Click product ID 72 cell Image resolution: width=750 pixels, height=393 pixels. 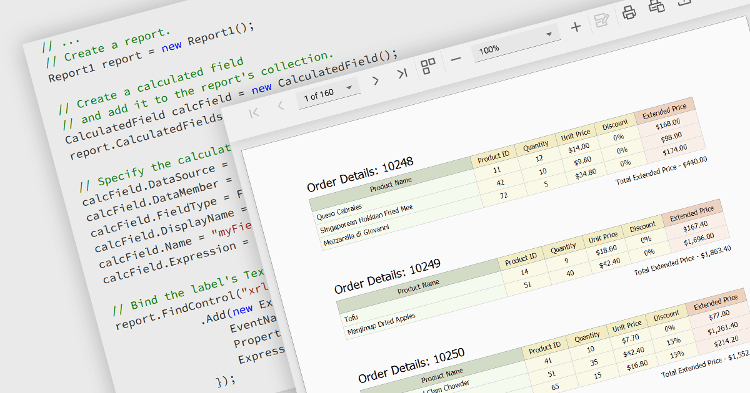(x=503, y=196)
